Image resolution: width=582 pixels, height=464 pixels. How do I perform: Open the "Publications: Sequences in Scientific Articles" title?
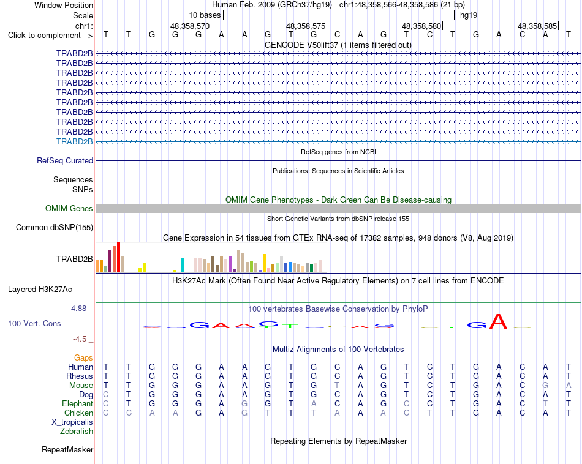[338, 171]
